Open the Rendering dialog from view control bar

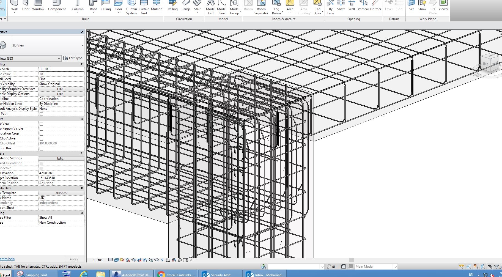[x=134, y=260]
